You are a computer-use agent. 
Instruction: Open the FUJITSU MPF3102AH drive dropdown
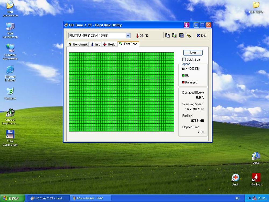pos(128,35)
